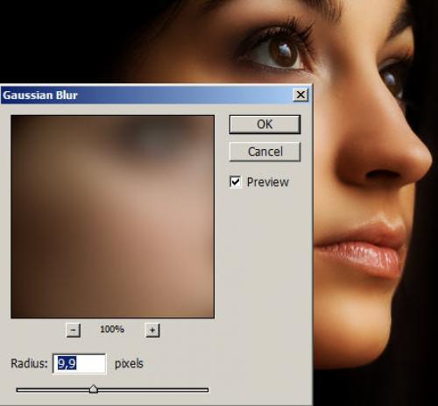
Task: Click the 100% zoom level readout
Action: pyautogui.click(x=112, y=330)
